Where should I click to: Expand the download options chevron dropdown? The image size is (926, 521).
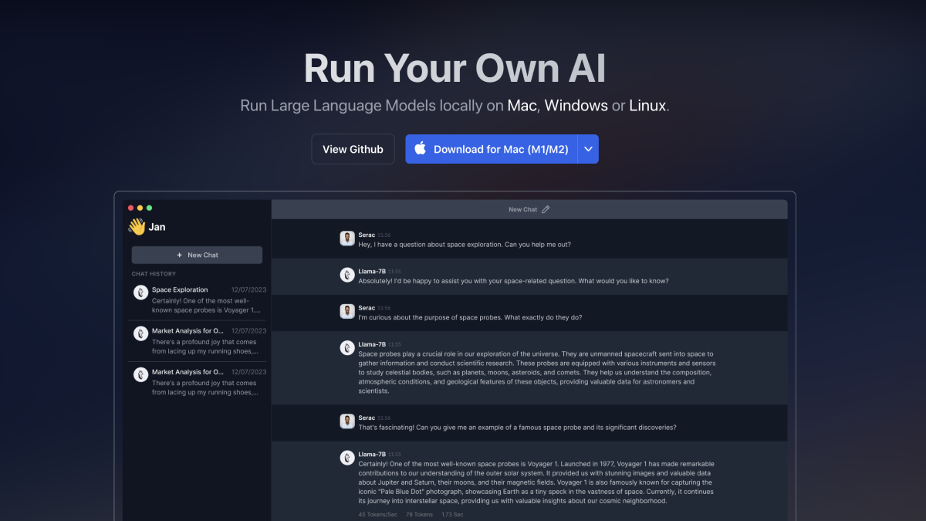[588, 149]
